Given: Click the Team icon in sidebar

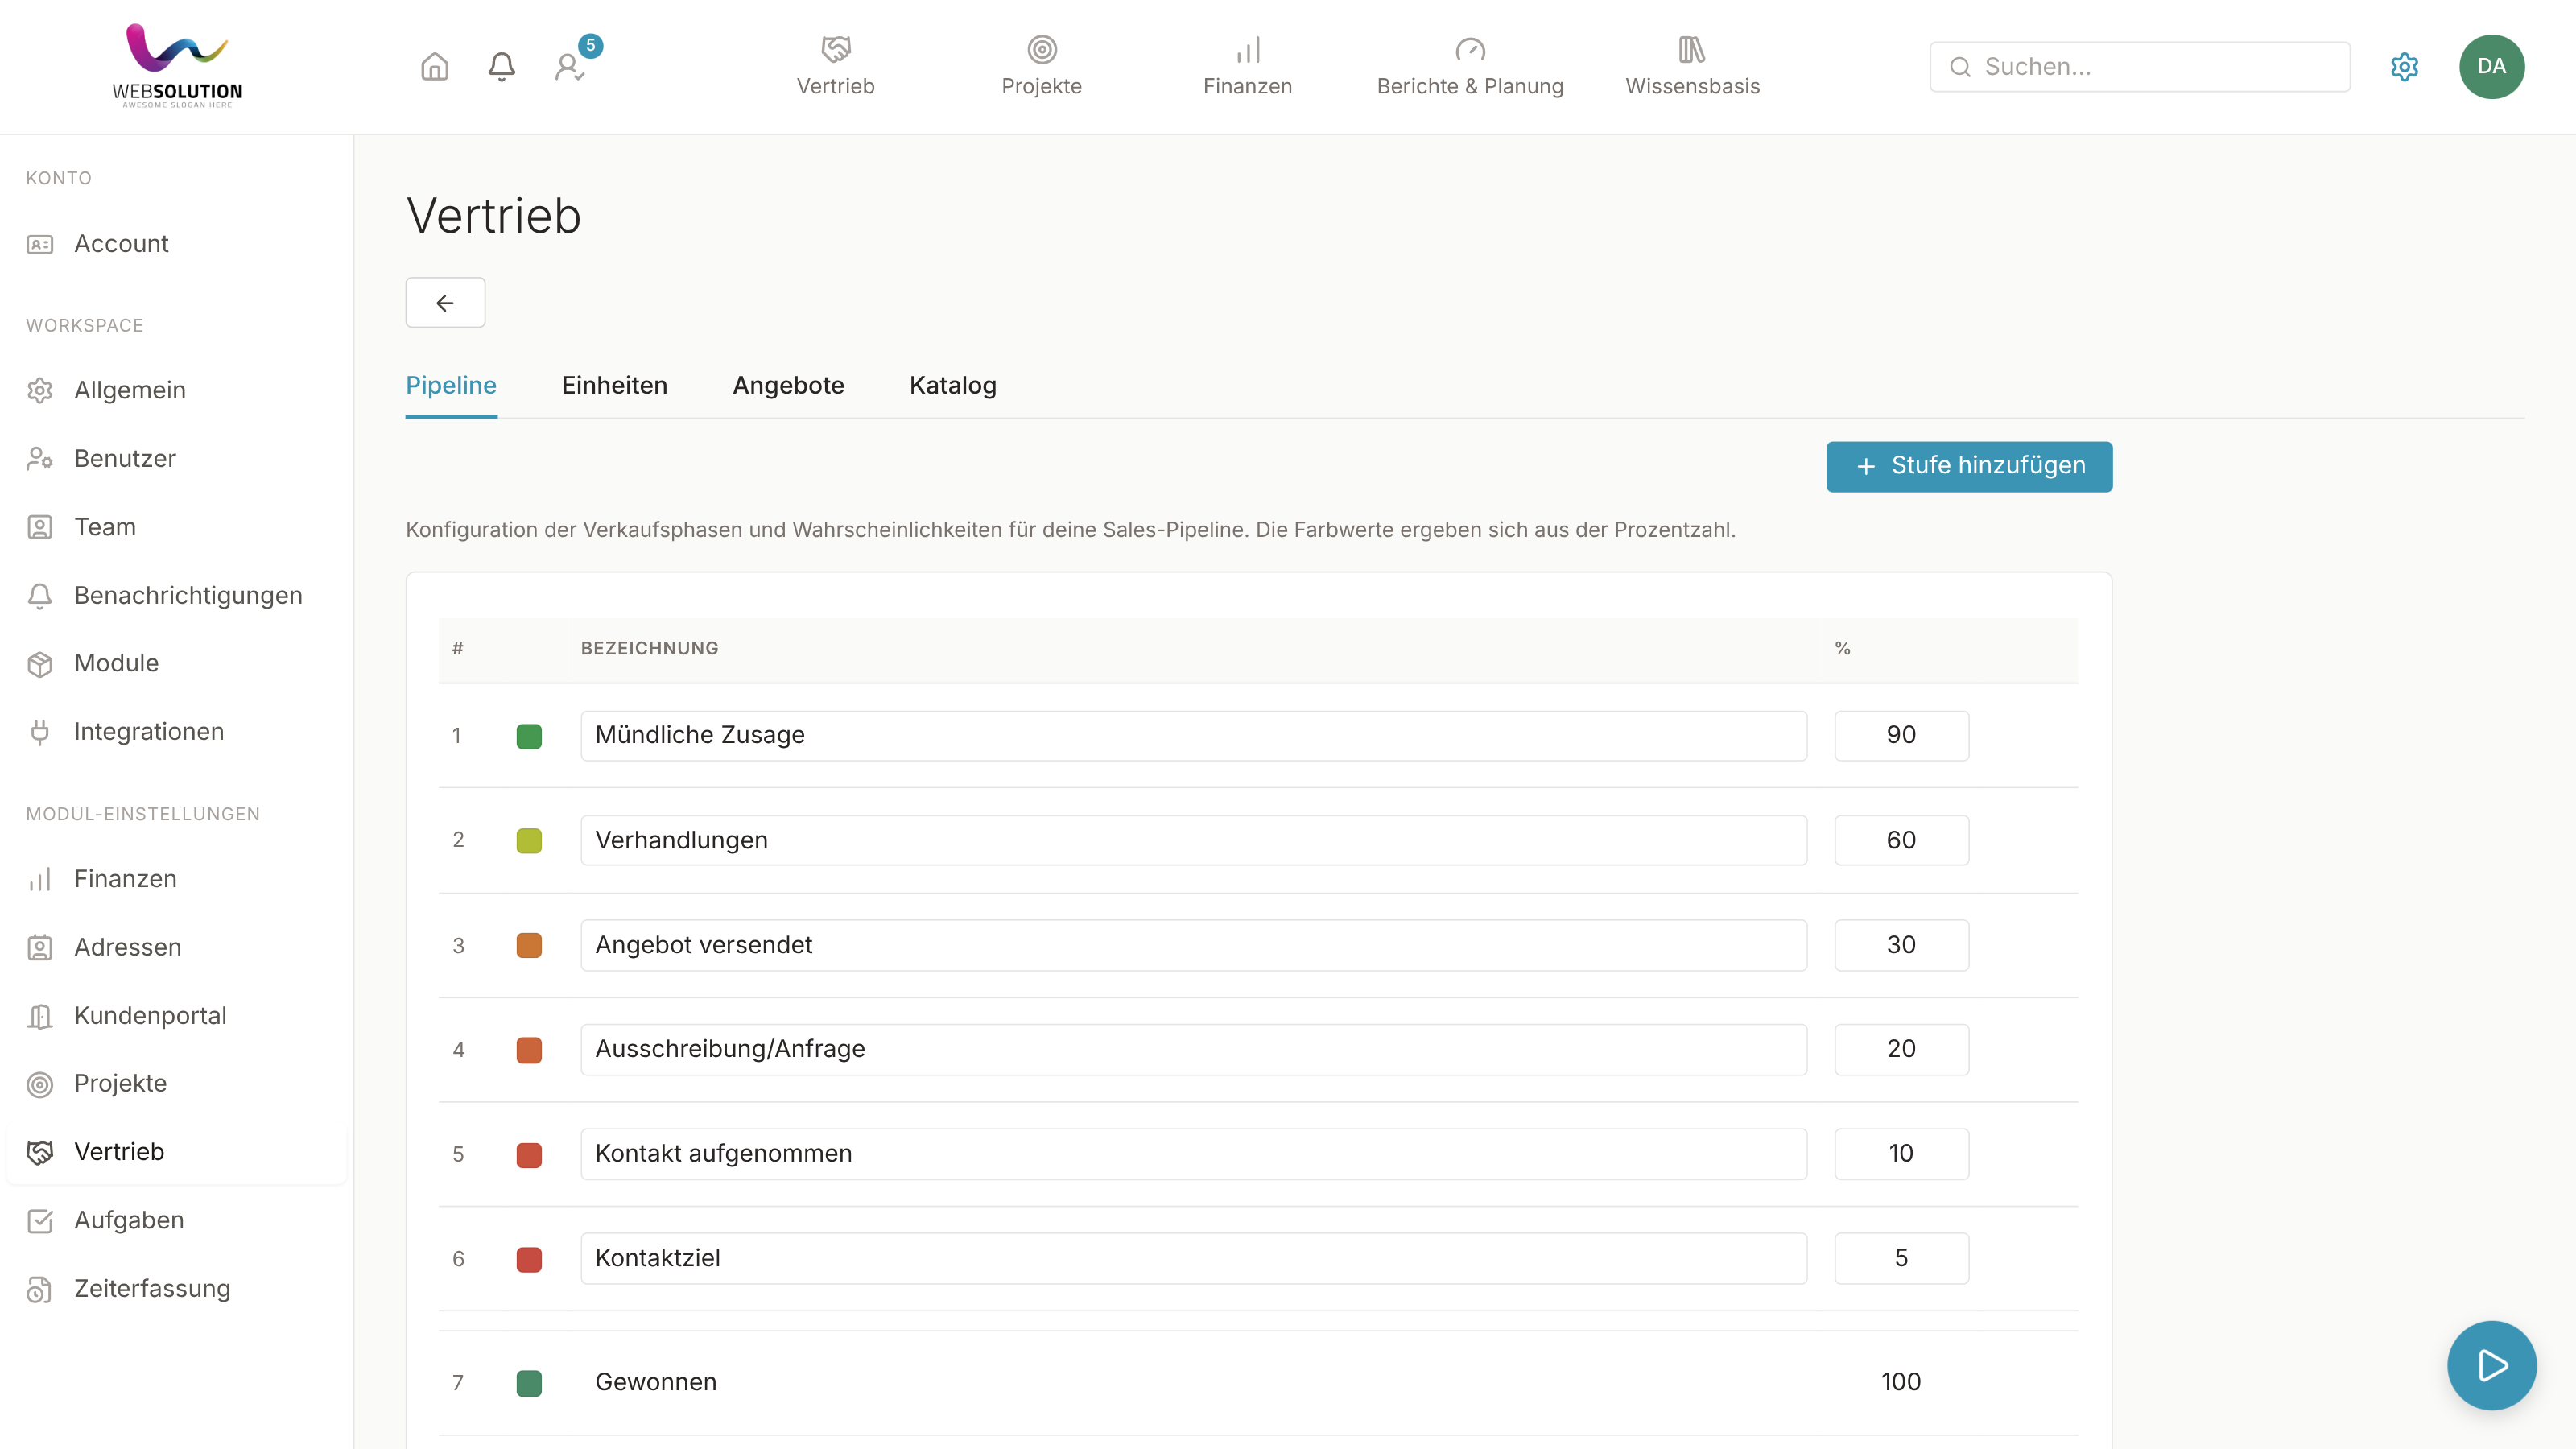Looking at the screenshot, I should pos(40,527).
